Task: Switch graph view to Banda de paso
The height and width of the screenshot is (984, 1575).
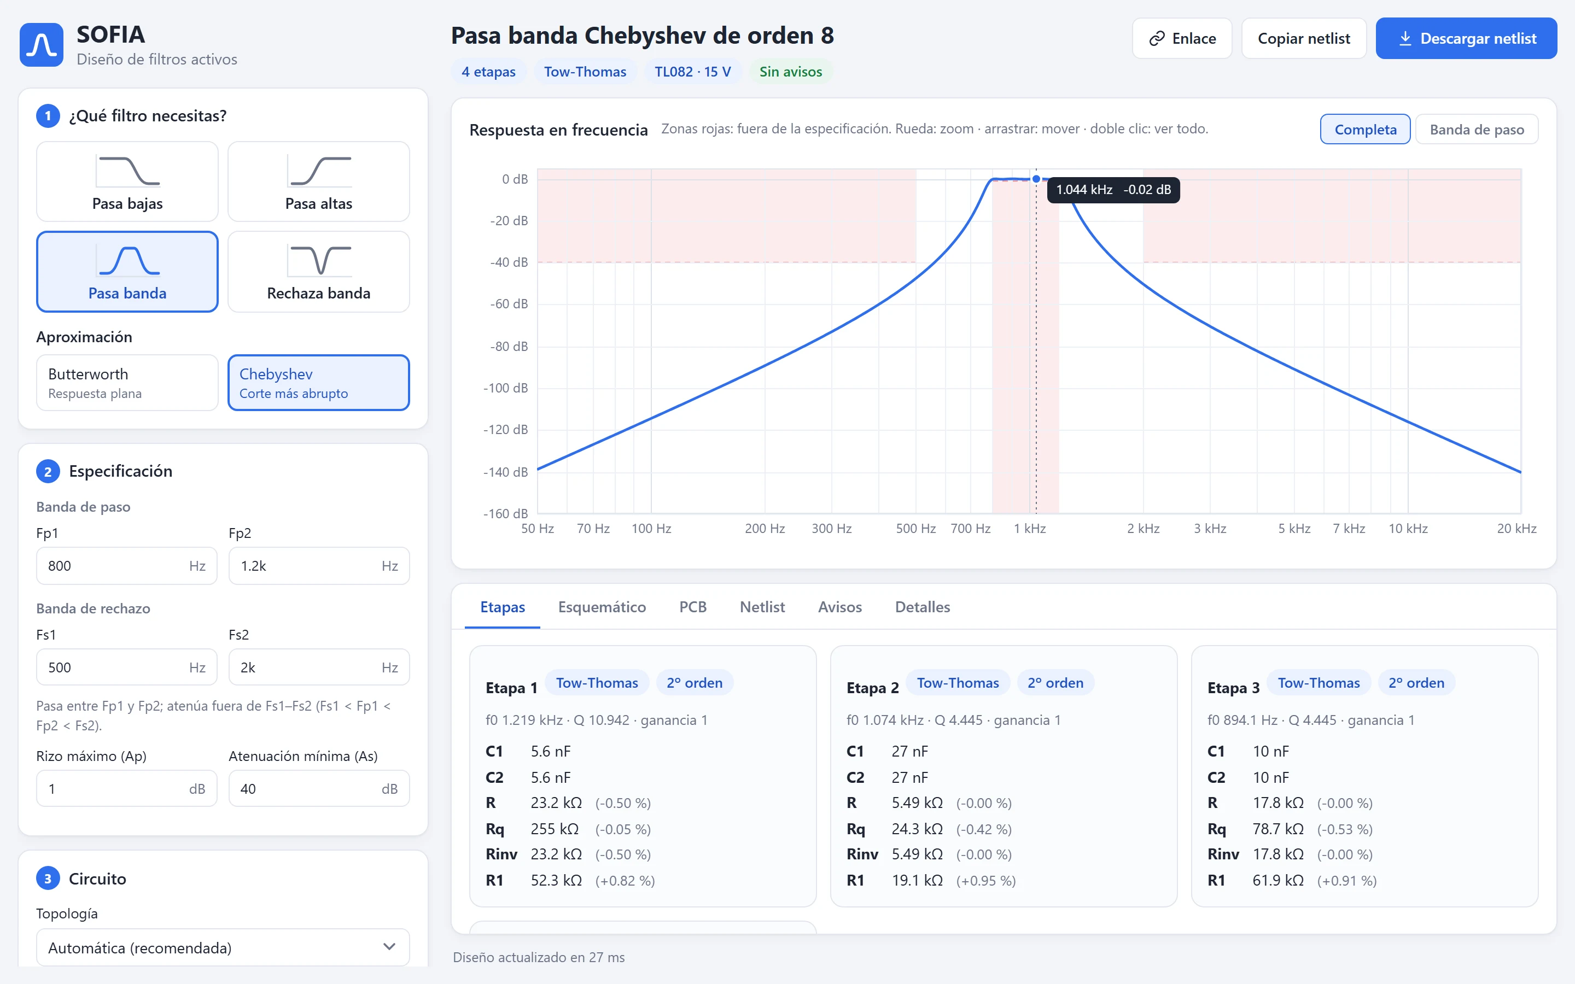Action: (x=1477, y=130)
